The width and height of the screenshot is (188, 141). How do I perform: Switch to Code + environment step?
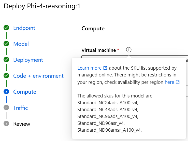click(38, 76)
